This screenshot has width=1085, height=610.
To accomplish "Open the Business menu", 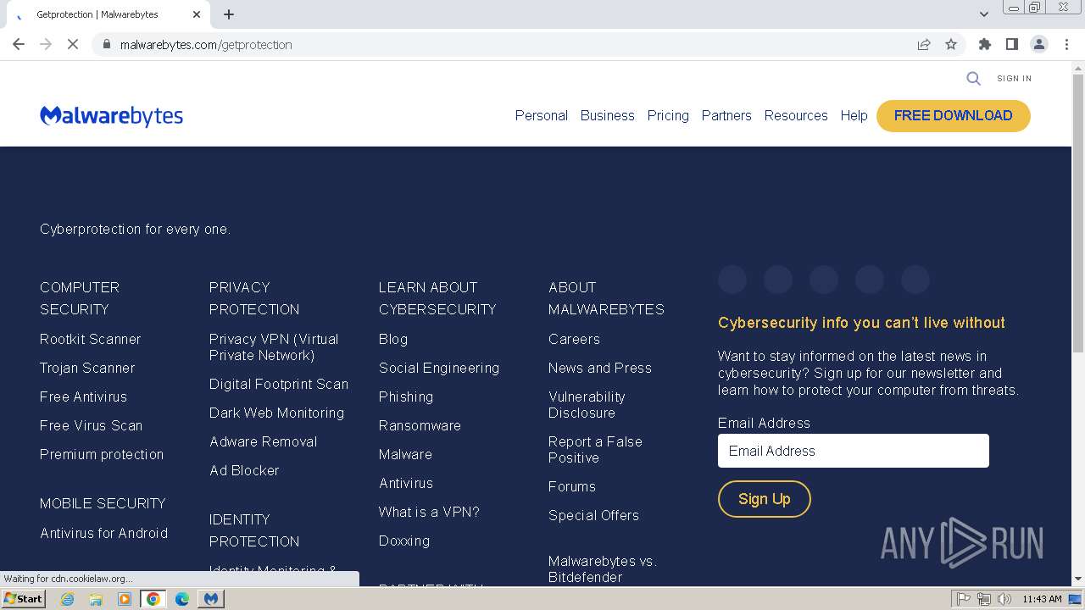I will pyautogui.click(x=608, y=115).
